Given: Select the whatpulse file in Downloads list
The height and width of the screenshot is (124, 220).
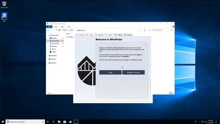Looking at the screenshot, I should (x=70, y=37).
